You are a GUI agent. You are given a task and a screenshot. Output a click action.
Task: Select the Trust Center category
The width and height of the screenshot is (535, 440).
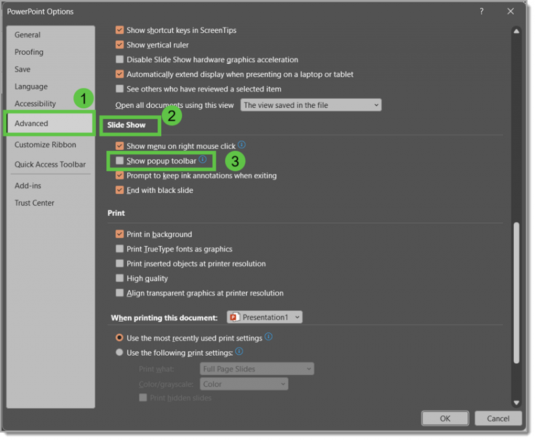click(33, 202)
